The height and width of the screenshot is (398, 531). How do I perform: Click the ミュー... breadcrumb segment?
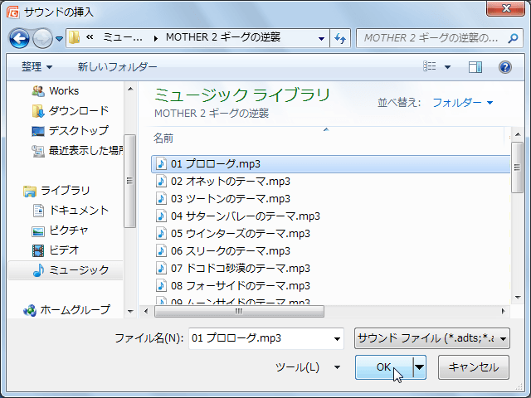click(x=123, y=37)
